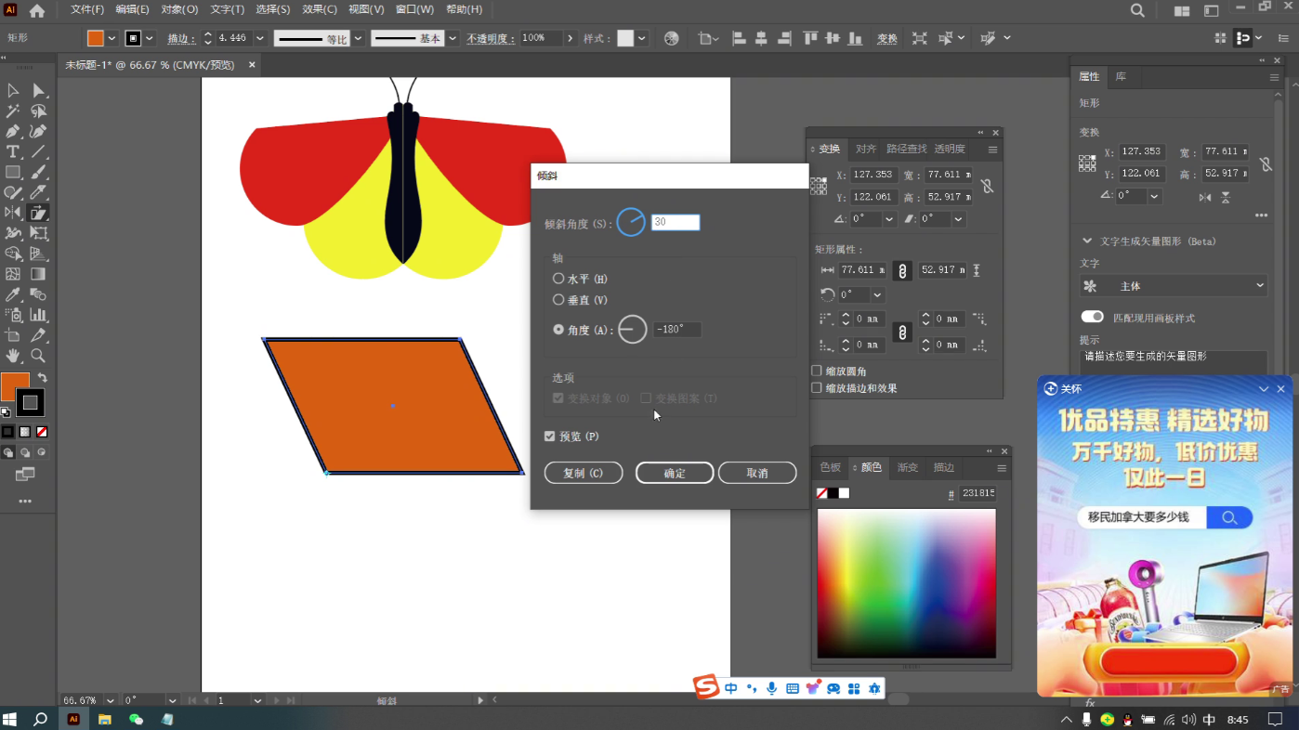
Task: Close the advertisement popup
Action: [x=1280, y=388]
